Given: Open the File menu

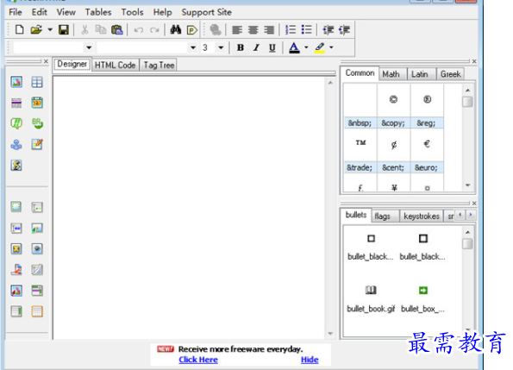Looking at the screenshot, I should coord(16,12).
